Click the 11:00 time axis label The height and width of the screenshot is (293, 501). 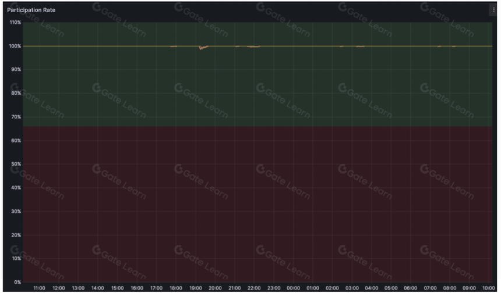[x=39, y=288]
